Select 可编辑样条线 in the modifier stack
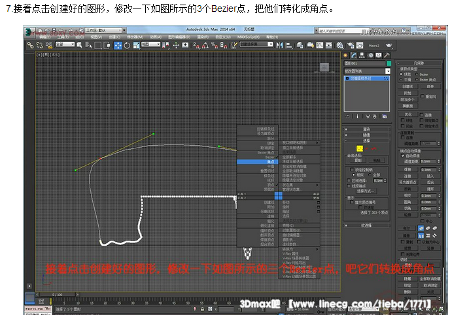The image size is (450, 315). tap(366, 78)
